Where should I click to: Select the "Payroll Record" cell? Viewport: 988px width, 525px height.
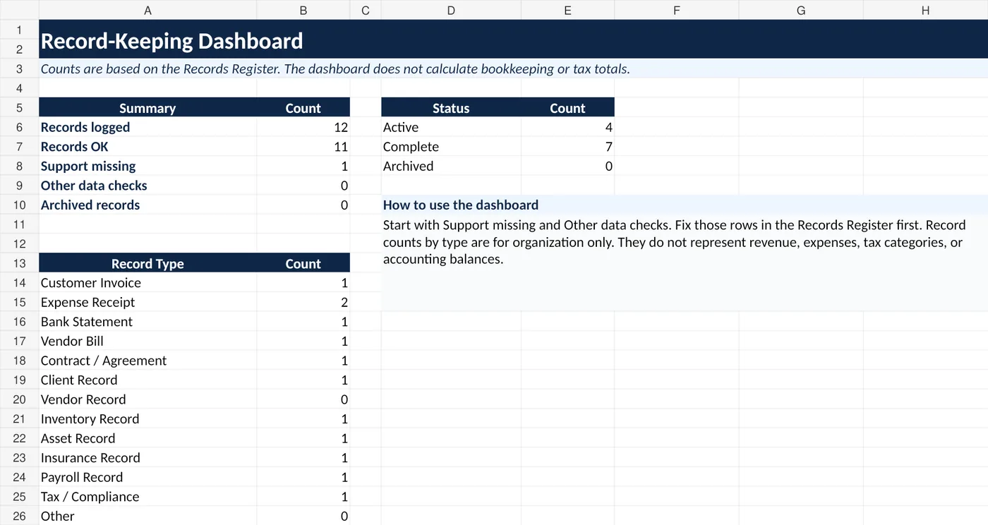pos(147,477)
